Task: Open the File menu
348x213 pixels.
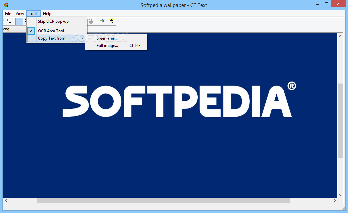Action: [x=8, y=14]
